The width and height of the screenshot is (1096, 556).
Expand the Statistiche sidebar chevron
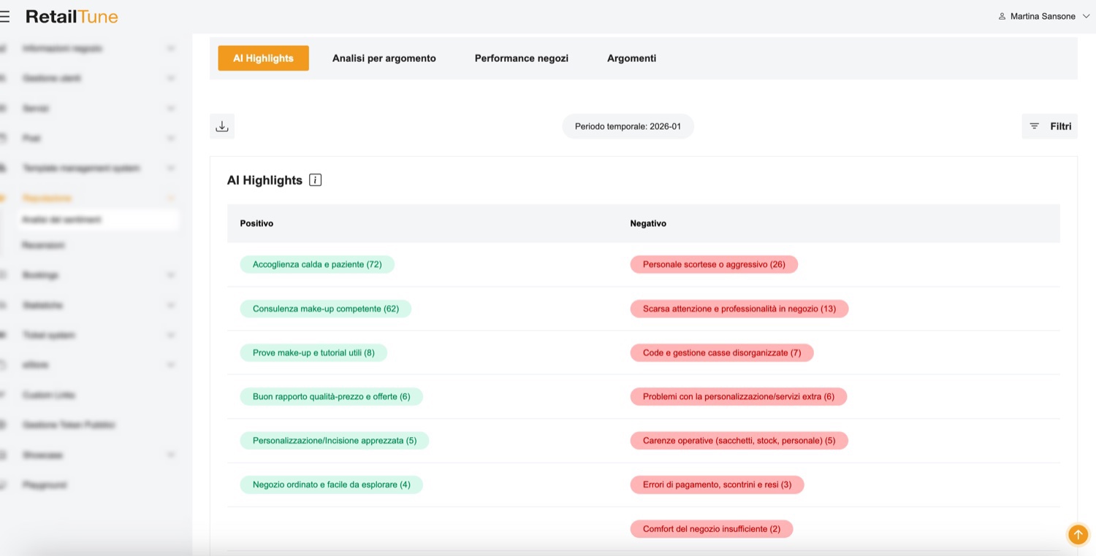coord(170,305)
